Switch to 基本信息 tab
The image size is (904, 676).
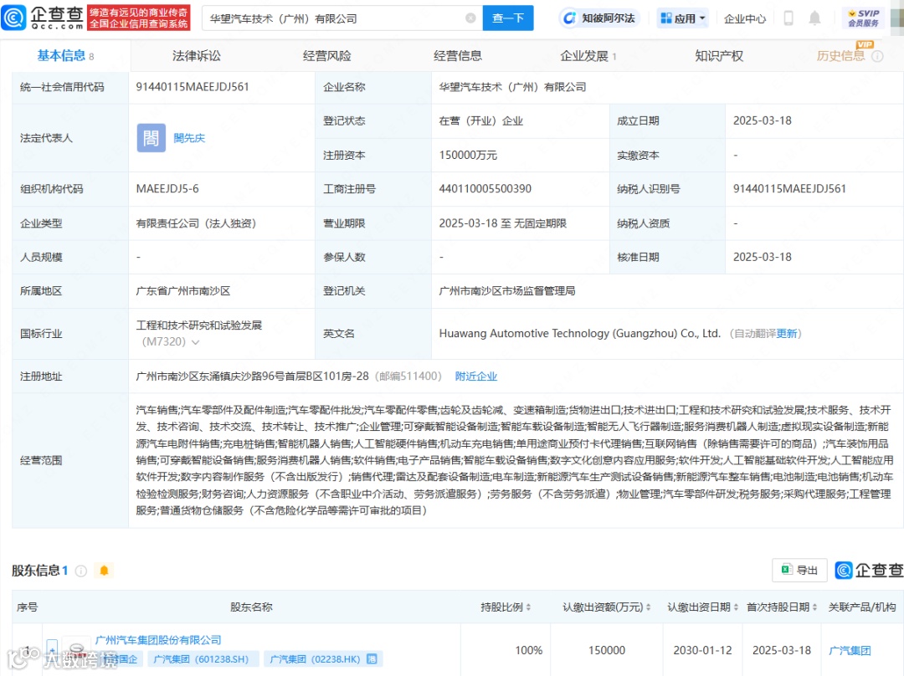point(65,56)
